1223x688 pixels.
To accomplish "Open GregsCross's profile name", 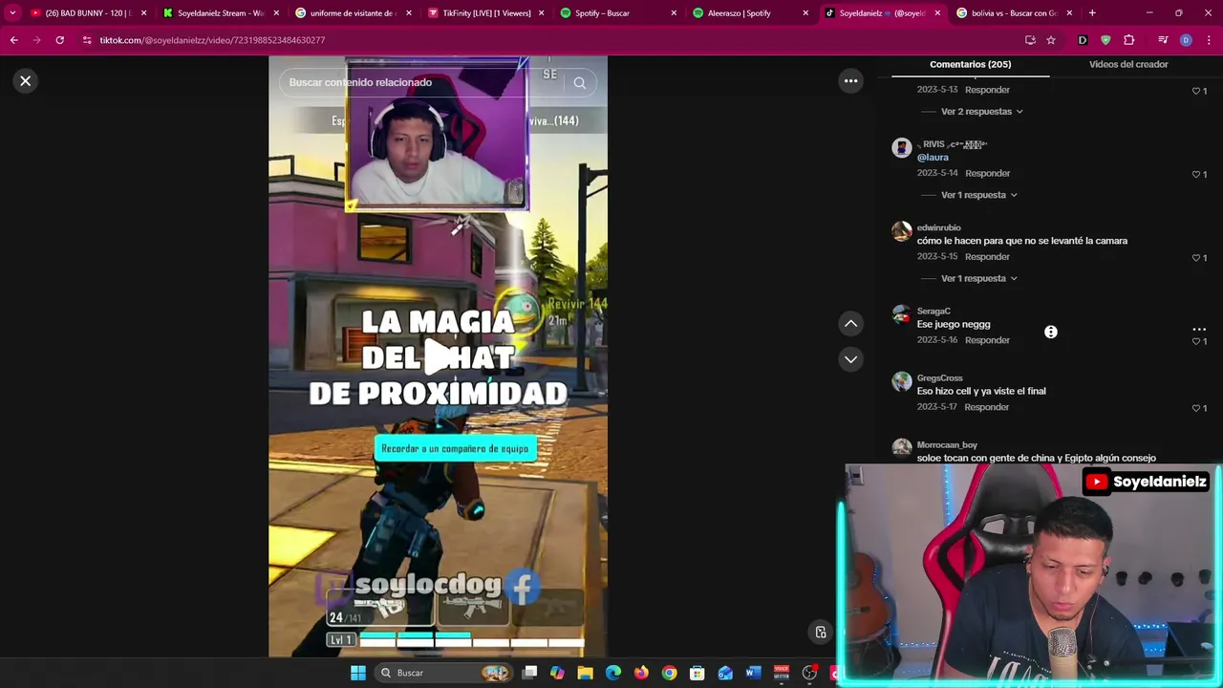I will (x=939, y=377).
